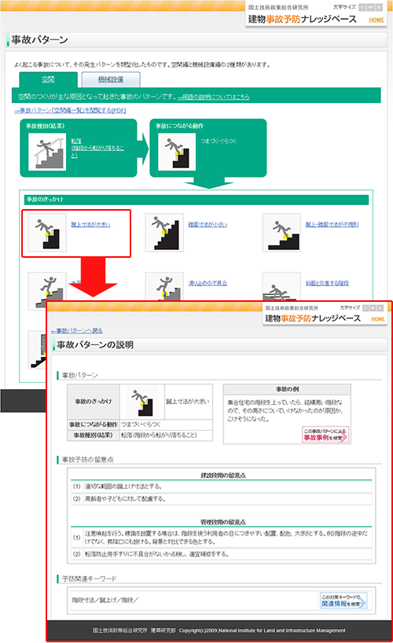Click the intro sentence starting よく起こる事故について
The width and height of the screenshot is (393, 643).
(142, 64)
